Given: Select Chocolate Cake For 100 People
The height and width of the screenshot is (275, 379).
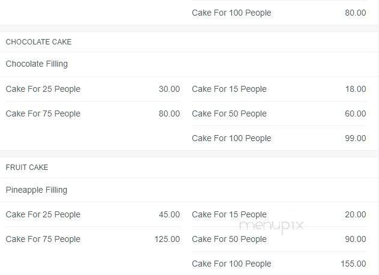Looking at the screenshot, I should tap(232, 138).
